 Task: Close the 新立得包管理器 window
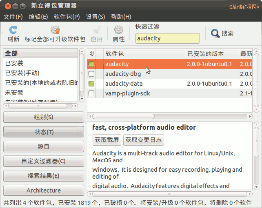click(x=8, y=7)
